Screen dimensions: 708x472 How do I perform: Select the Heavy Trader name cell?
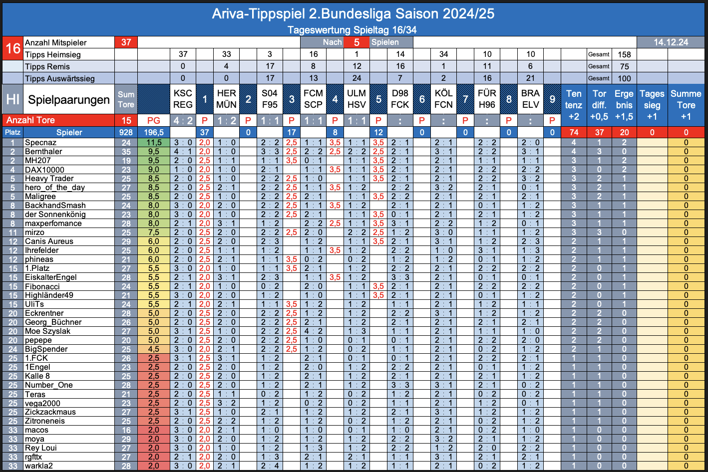69,179
